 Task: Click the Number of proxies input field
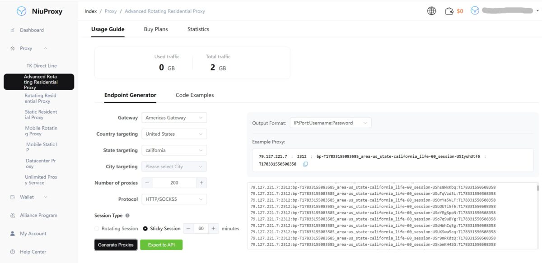174,183
